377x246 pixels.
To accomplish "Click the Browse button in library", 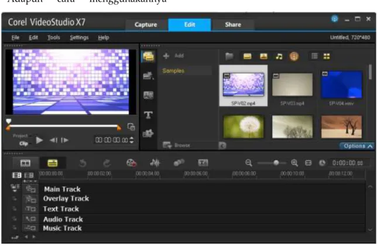I will click(176, 145).
